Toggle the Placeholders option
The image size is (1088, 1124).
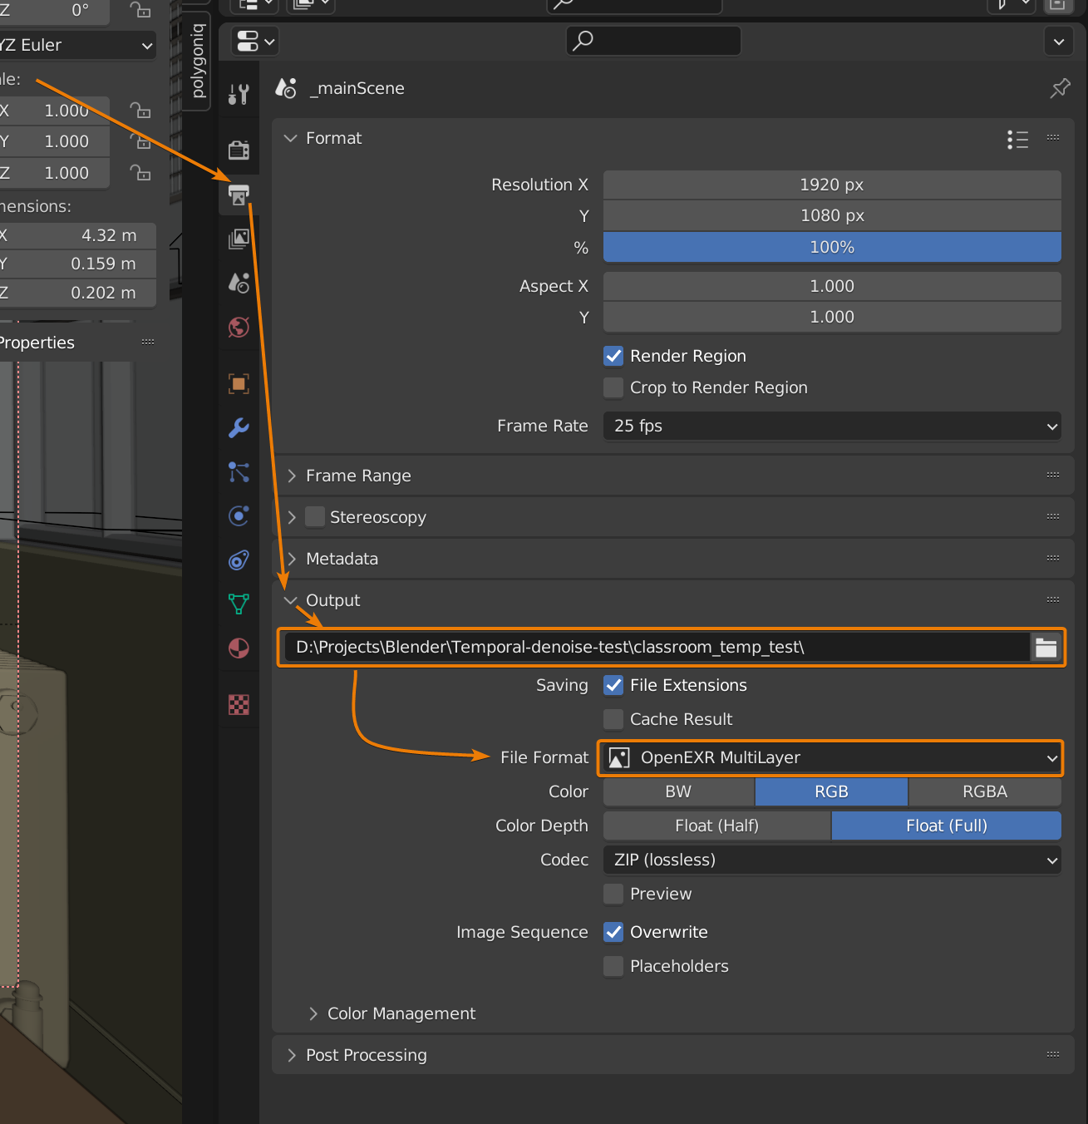(613, 965)
